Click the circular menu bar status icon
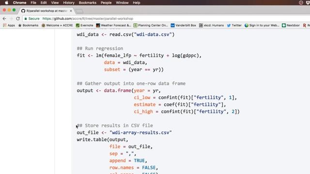310x174 pixels. 301,2
